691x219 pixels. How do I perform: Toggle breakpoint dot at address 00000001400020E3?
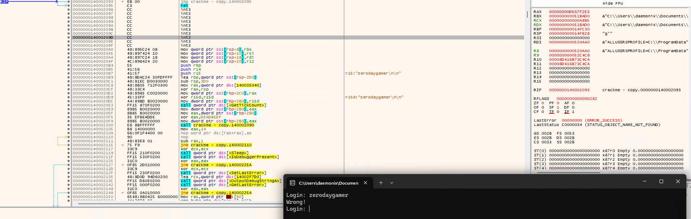68,105
